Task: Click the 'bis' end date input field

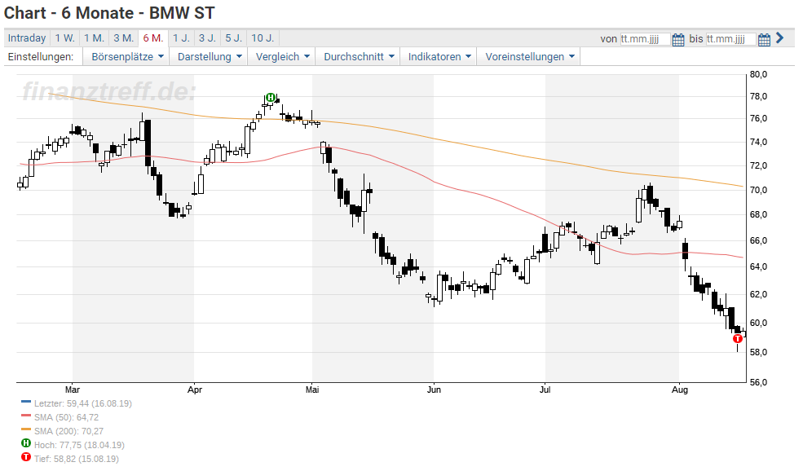Action: (x=731, y=39)
